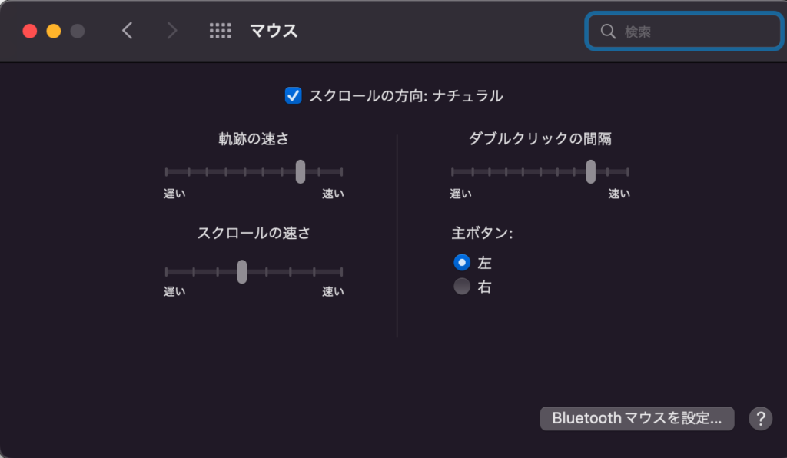Close the マウス preferences window
787x458 pixels.
pos(30,31)
